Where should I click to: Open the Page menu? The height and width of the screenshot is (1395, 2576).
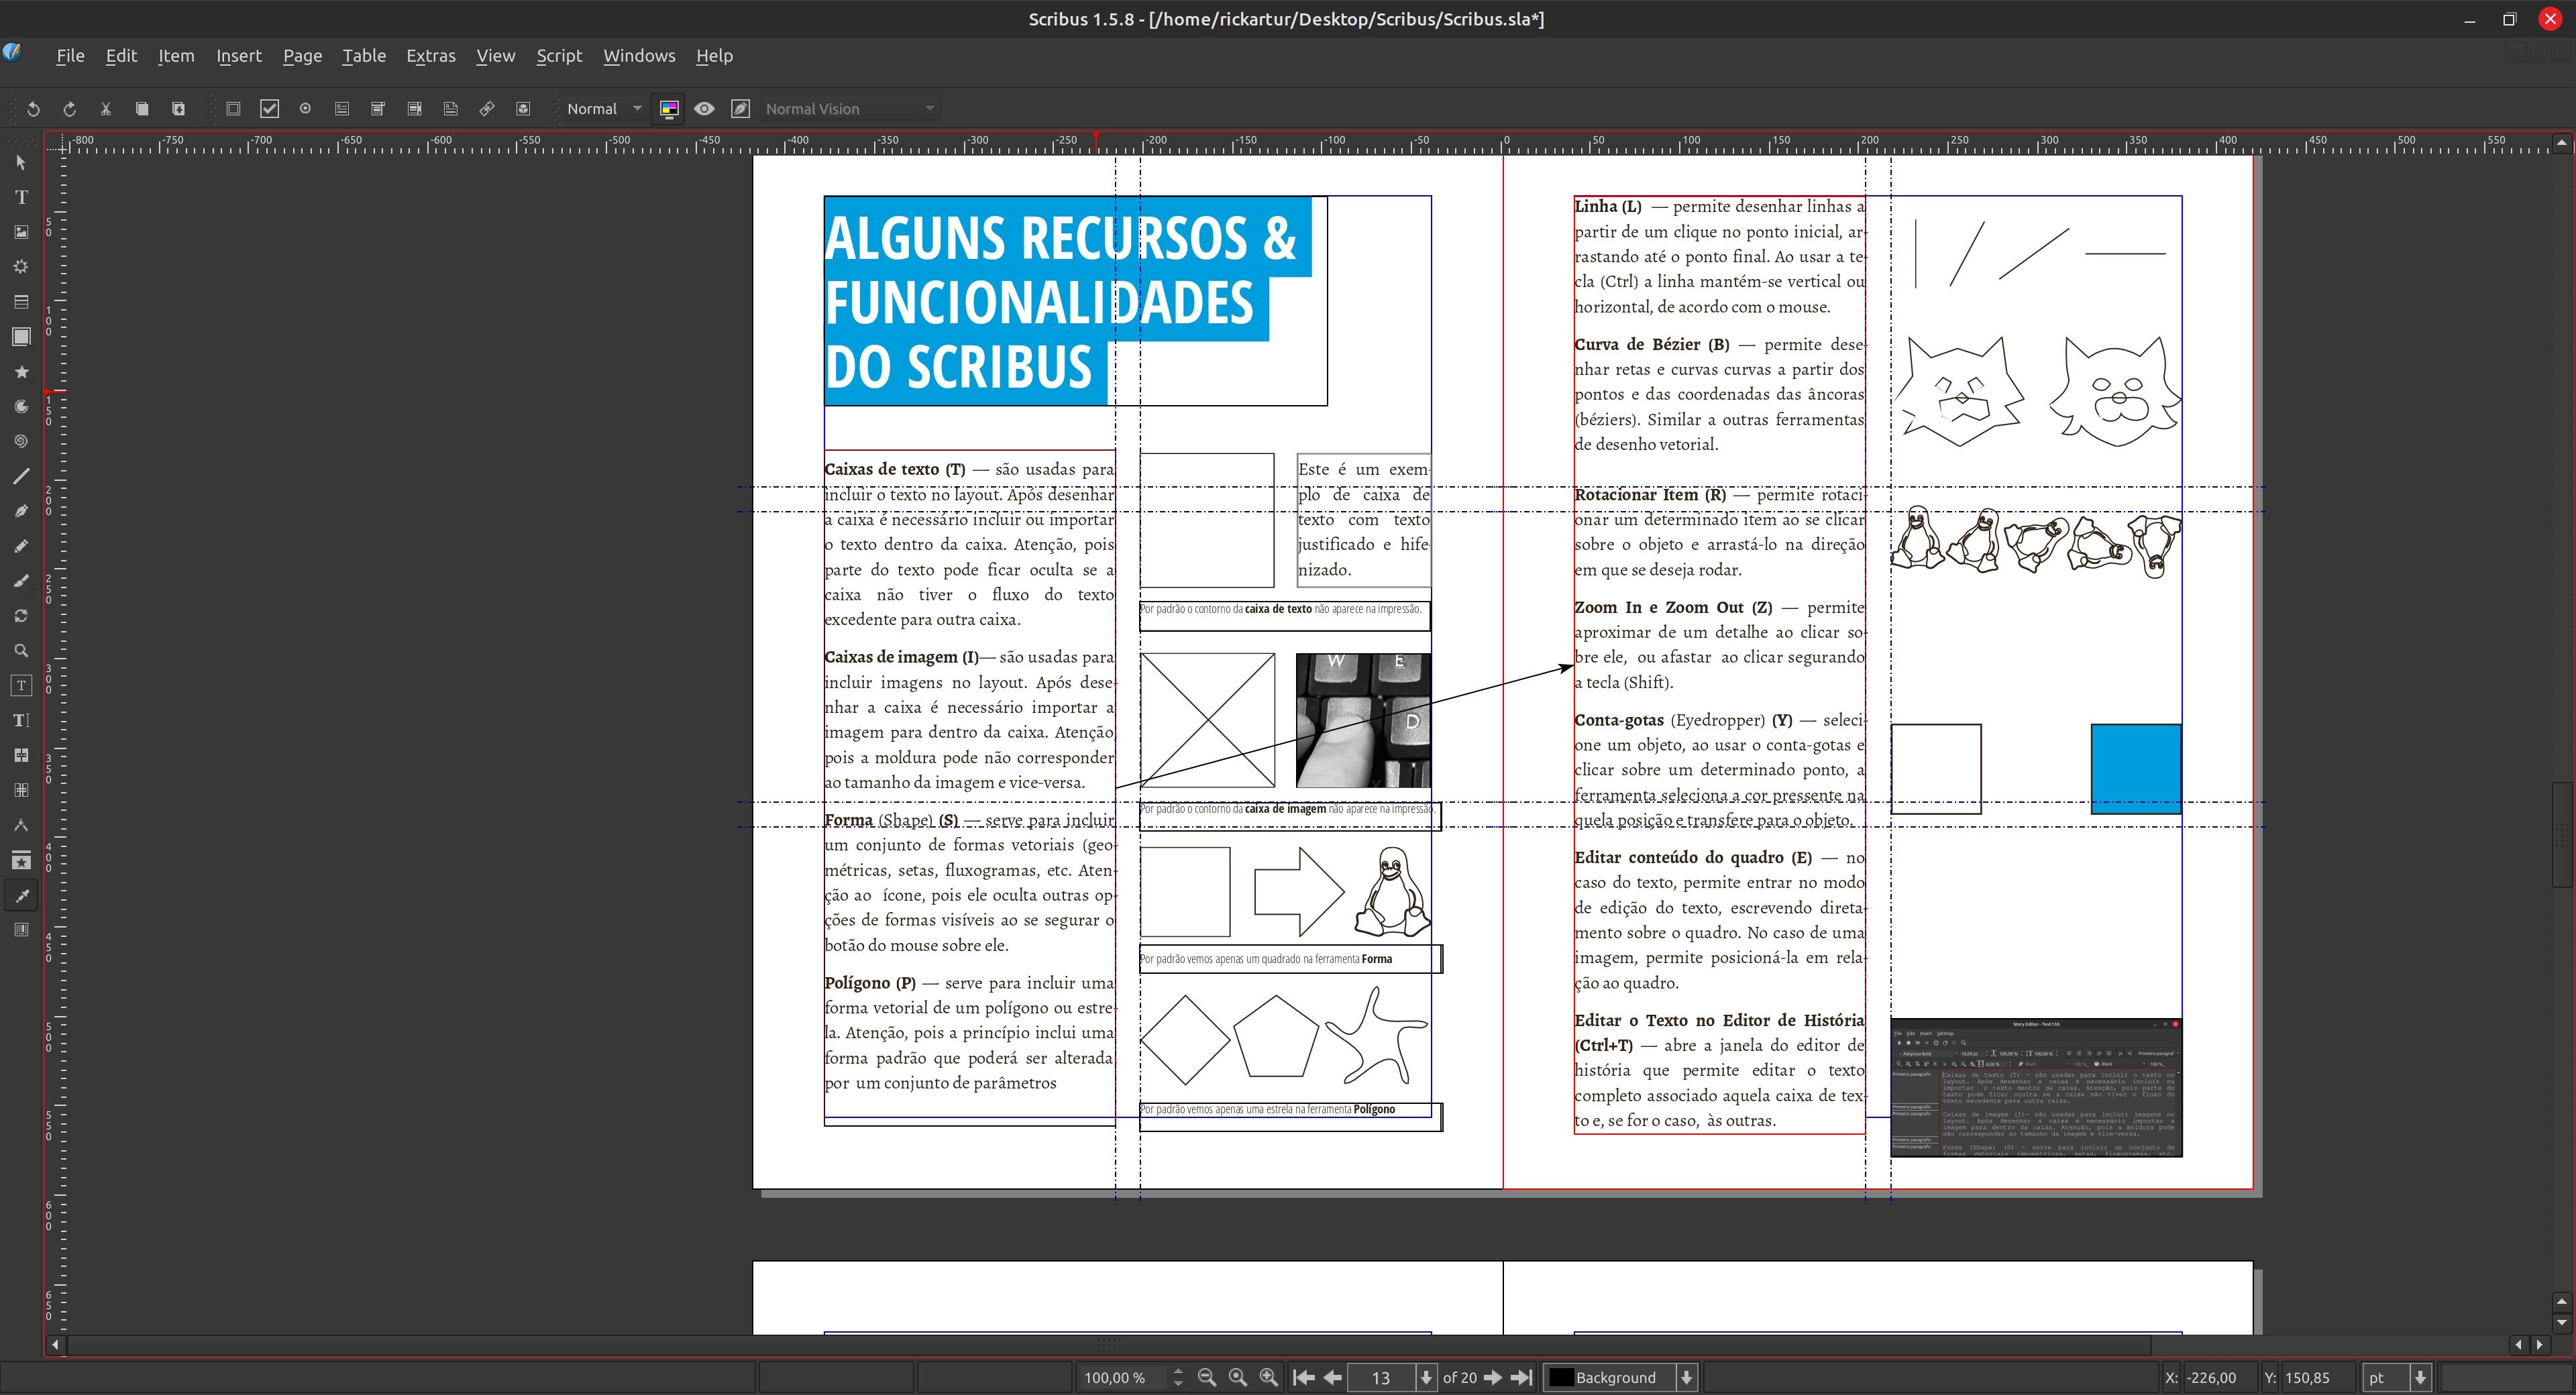[x=302, y=56]
